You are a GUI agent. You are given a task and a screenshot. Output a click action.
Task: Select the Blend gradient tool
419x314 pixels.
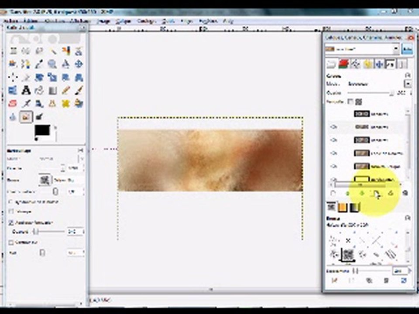(x=53, y=91)
